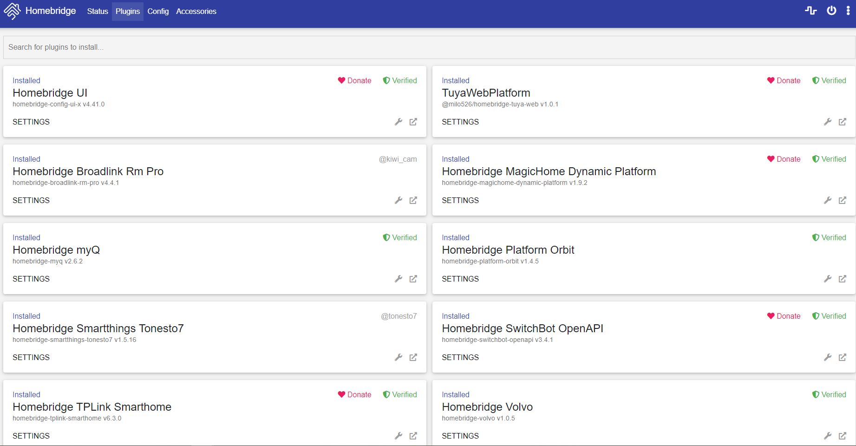Click the Verified badge on Homebridge TPLink Smarthome
The image size is (856, 446).
pyautogui.click(x=400, y=394)
